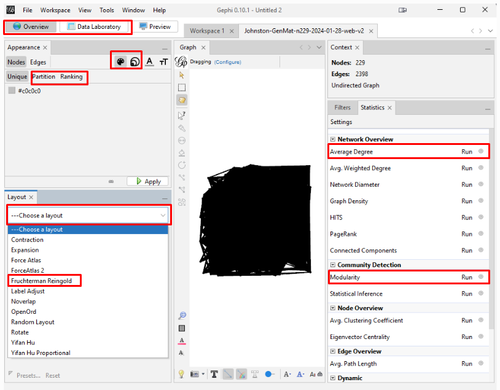
Task: Click the report icon next to PageRank
Action: (x=481, y=233)
